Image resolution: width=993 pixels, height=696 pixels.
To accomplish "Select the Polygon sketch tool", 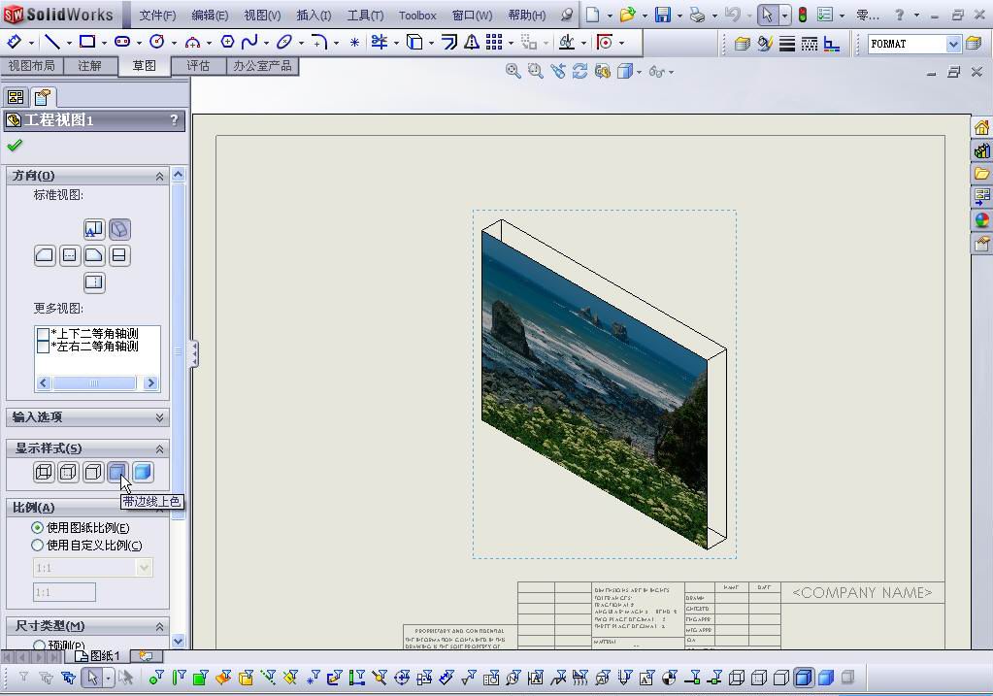I will click(227, 43).
